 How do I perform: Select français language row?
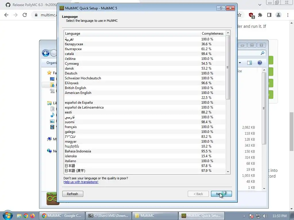[145, 127]
